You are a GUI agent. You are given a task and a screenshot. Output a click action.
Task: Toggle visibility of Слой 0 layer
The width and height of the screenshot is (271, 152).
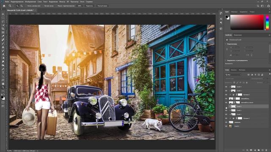(x=226, y=126)
